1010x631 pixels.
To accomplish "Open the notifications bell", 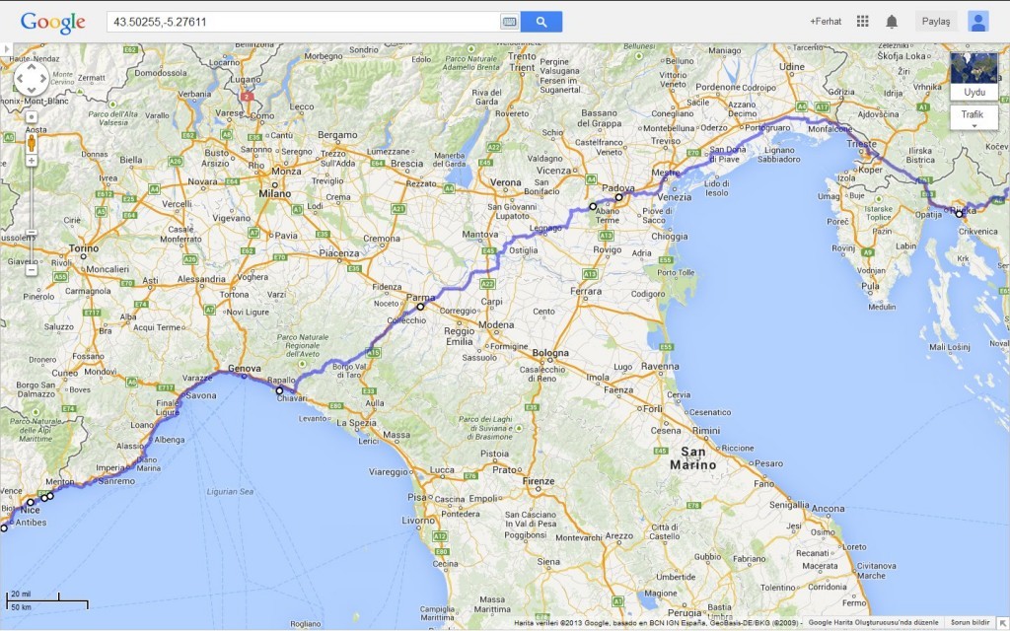I will tap(892, 21).
